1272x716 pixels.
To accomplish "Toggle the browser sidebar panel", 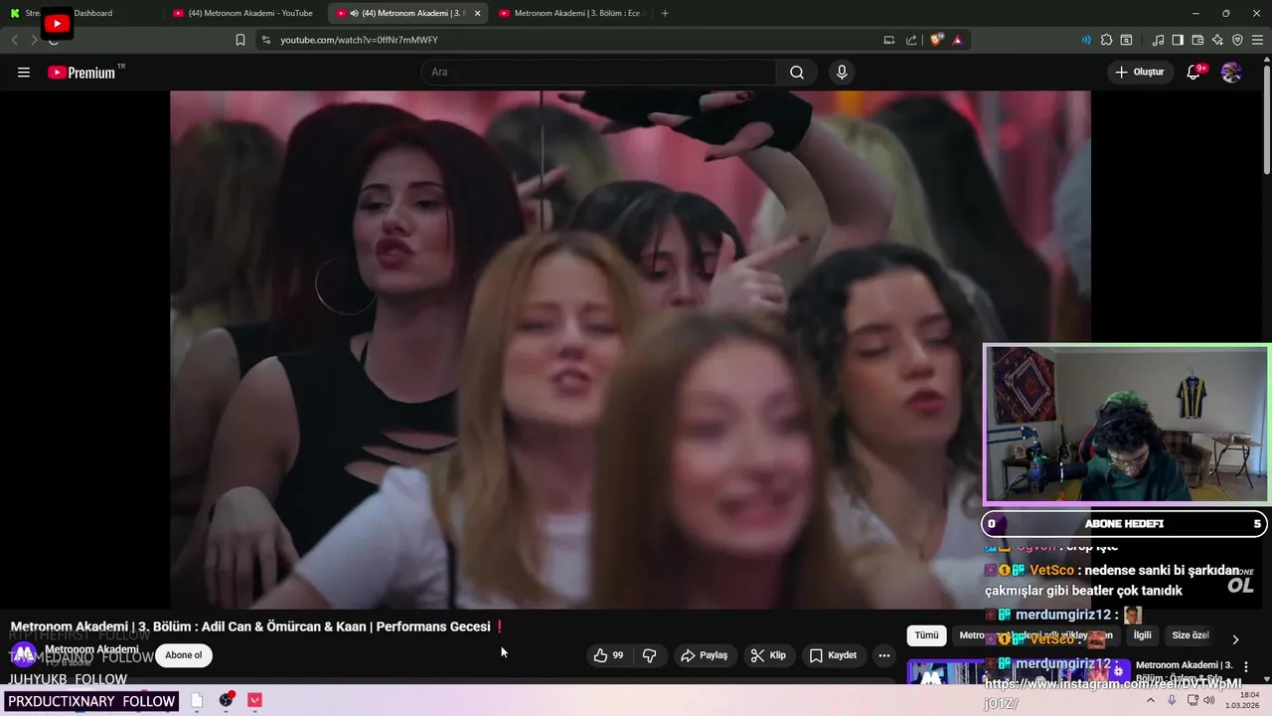I will (1178, 40).
